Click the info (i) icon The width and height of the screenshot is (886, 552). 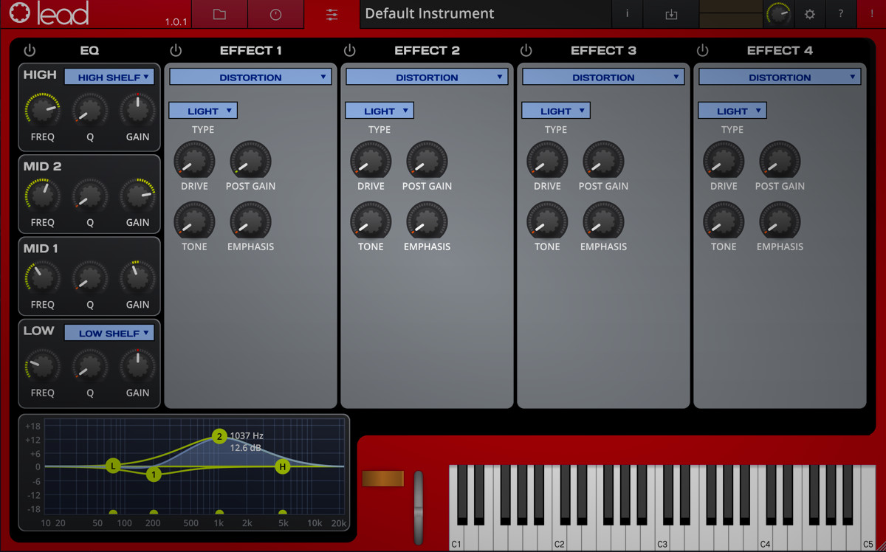[x=627, y=13]
